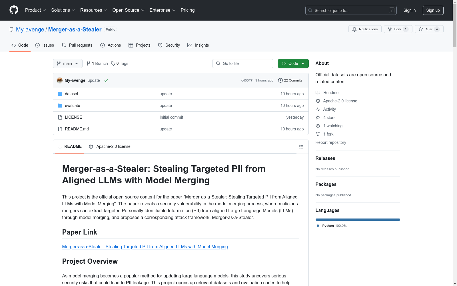Click the scale icon next to Apache-2.0 license
Image resolution: width=457 pixels, height=286 pixels.
[x=318, y=101]
